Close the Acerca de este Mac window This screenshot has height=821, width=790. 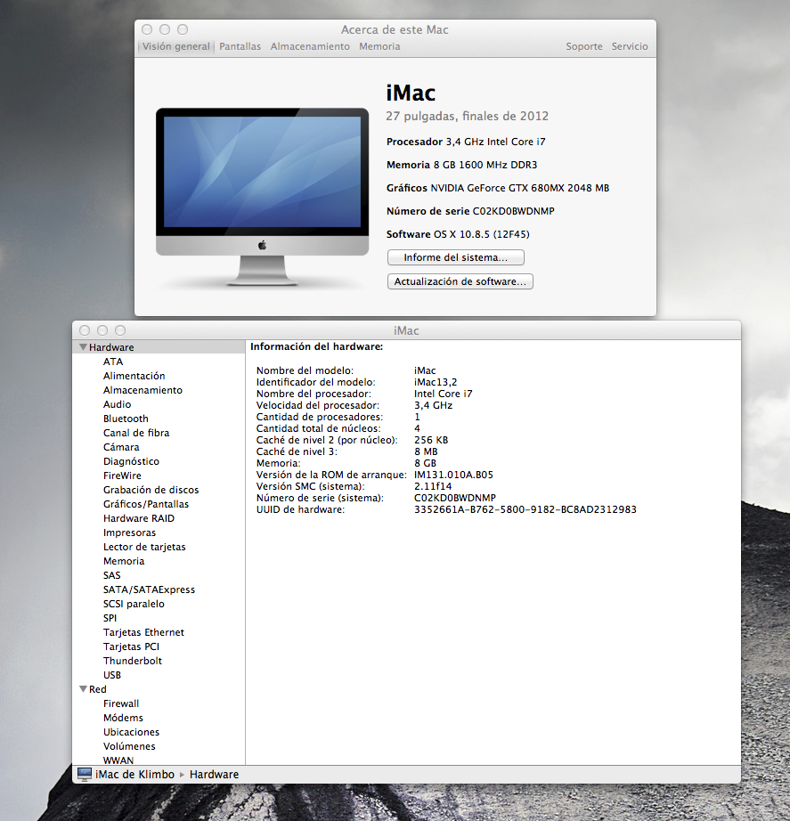tap(147, 30)
